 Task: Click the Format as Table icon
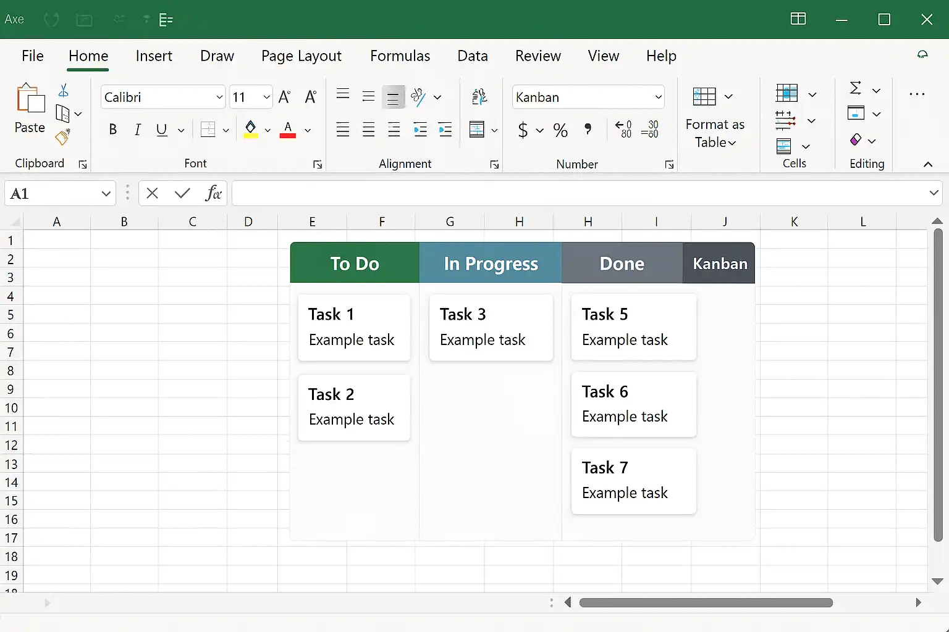pos(704,97)
